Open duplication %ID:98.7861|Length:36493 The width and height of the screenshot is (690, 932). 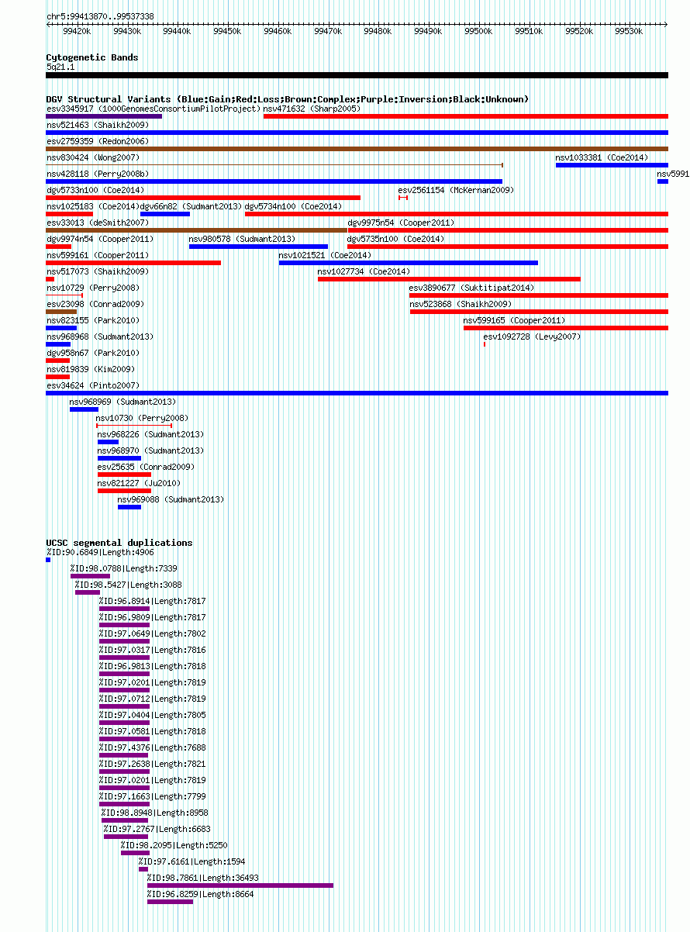(240, 885)
